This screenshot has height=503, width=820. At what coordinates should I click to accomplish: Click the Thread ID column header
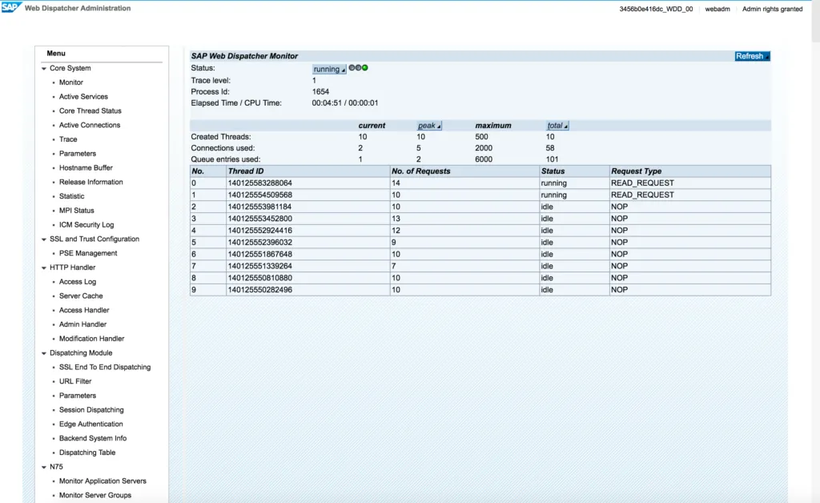(x=246, y=171)
